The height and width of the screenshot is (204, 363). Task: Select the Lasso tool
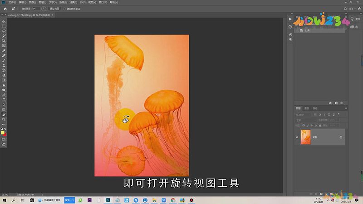4,31
